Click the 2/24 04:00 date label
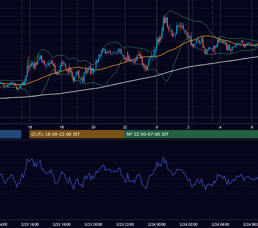This screenshot has width=258, height=228. pos(220,224)
